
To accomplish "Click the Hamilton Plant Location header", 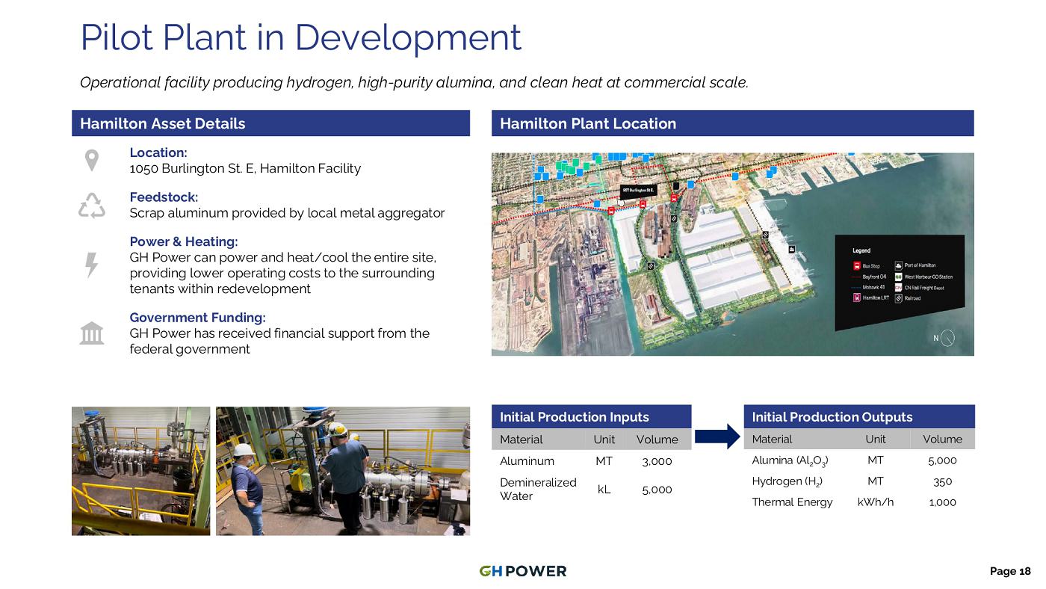I will [x=732, y=123].
